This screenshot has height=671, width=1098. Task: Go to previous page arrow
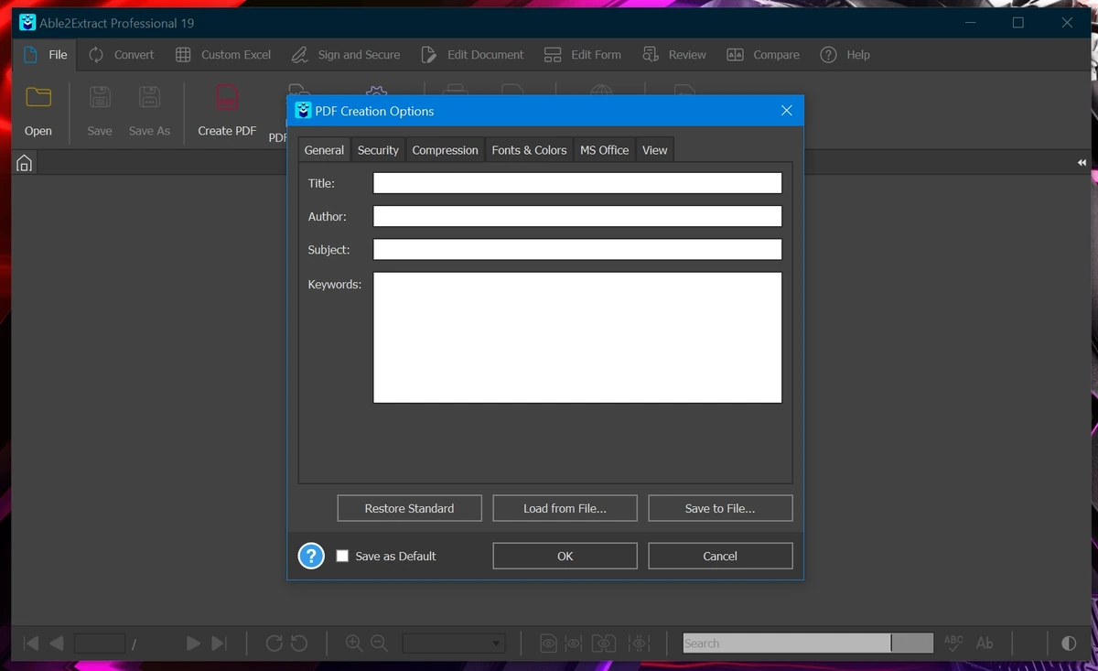click(57, 644)
